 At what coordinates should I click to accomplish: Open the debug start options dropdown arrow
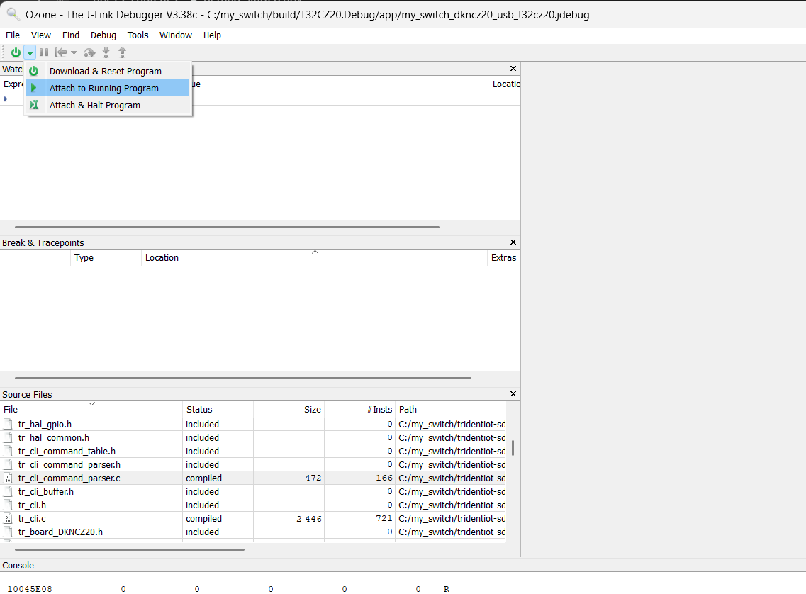click(x=30, y=52)
